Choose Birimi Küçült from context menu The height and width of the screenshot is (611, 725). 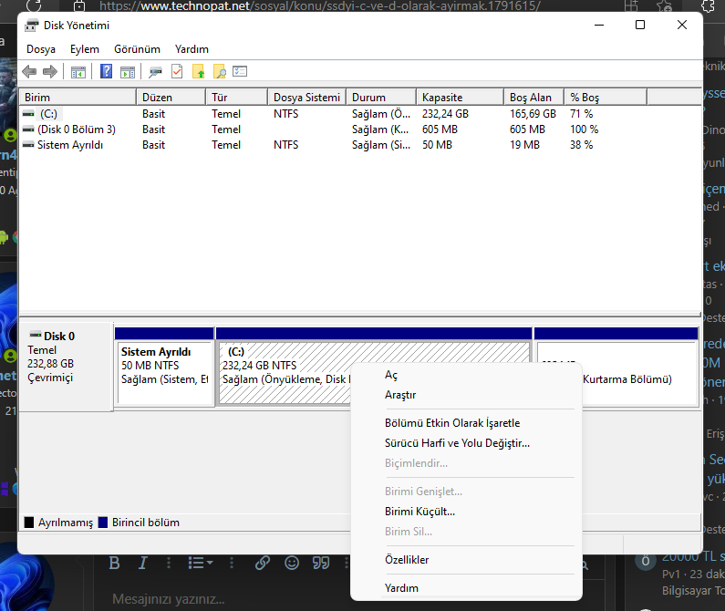pos(466,512)
